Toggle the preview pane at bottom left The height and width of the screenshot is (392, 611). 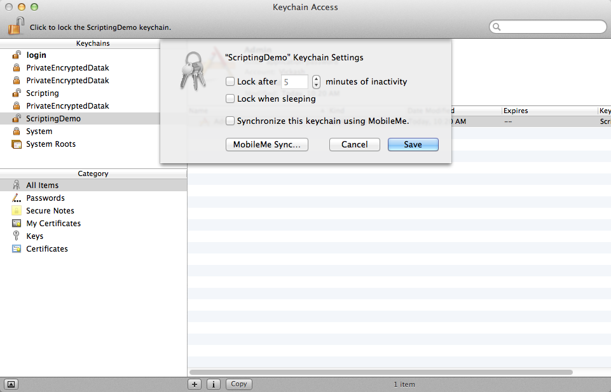click(x=10, y=384)
